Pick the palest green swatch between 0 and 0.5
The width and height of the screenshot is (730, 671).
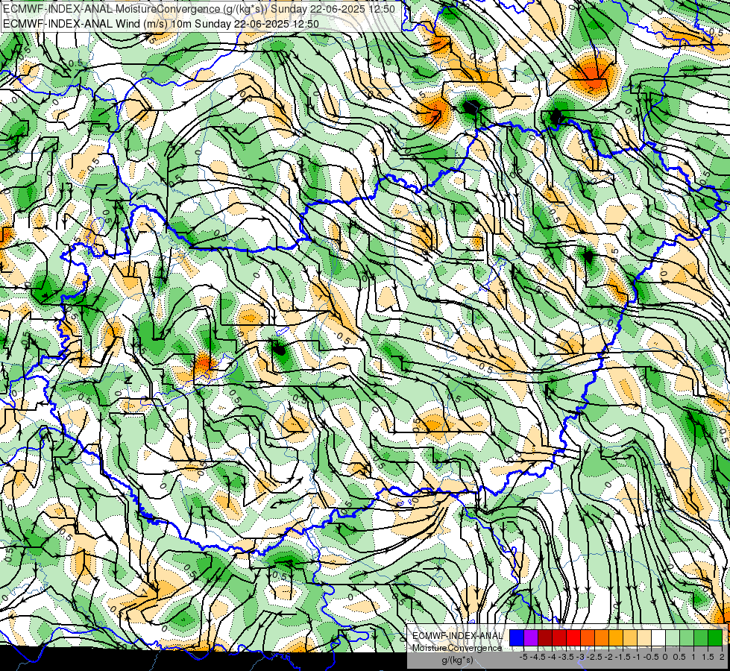click(673, 637)
